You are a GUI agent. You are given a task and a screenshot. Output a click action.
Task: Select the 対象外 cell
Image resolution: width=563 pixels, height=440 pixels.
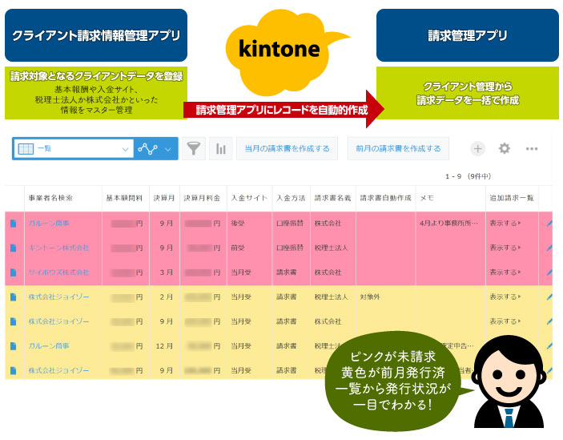point(370,297)
